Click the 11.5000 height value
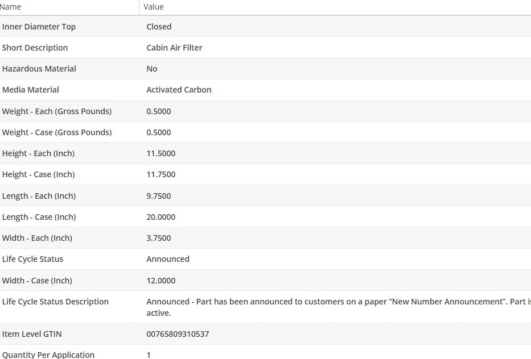 pos(161,153)
